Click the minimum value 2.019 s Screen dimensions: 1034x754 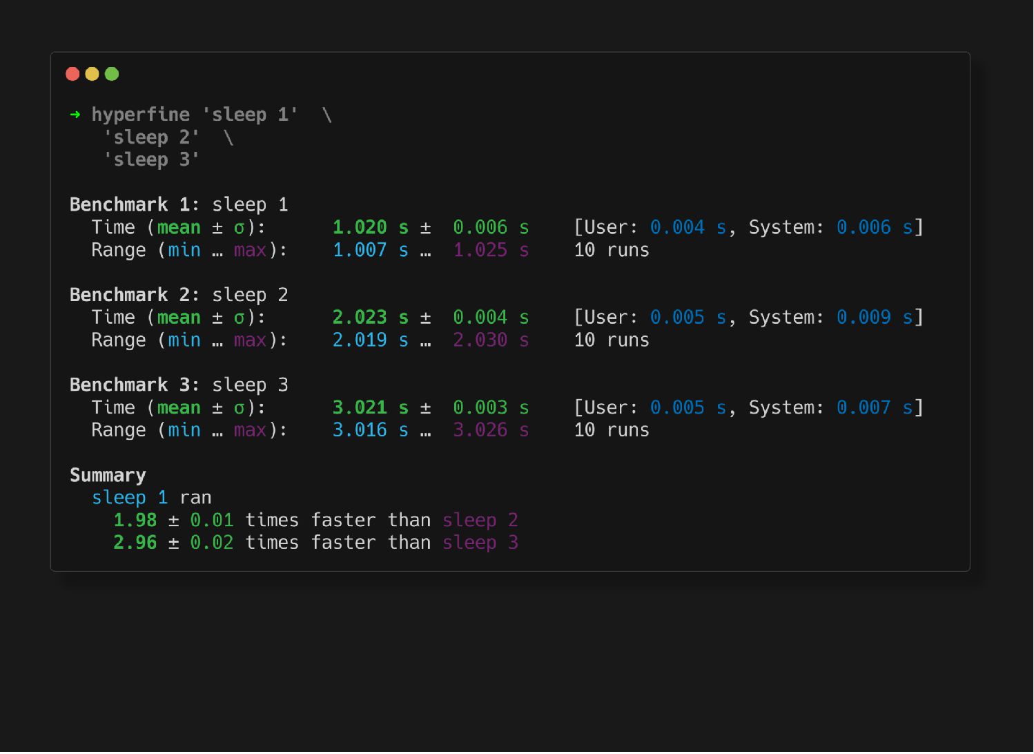point(371,340)
